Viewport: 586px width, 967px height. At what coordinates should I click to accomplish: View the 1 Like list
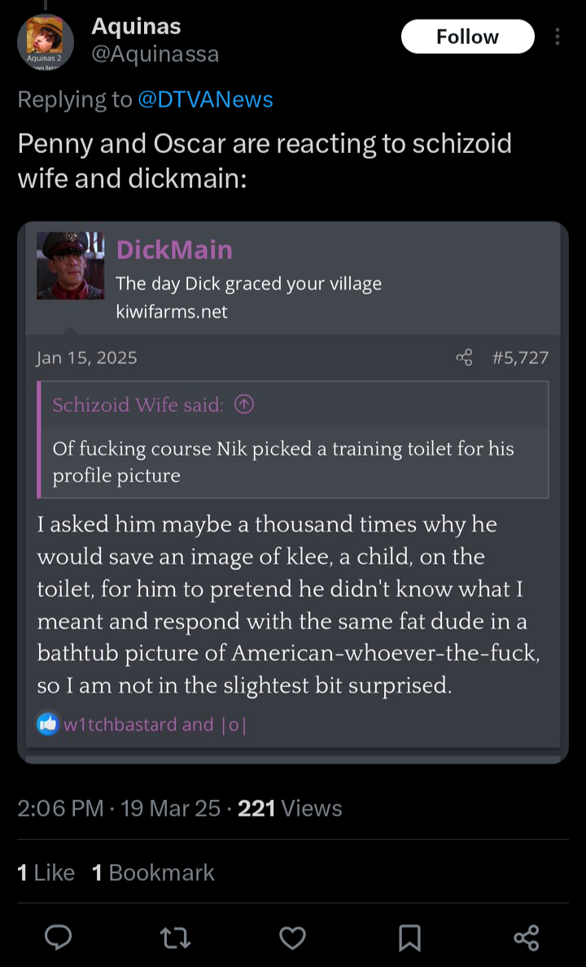tap(46, 873)
